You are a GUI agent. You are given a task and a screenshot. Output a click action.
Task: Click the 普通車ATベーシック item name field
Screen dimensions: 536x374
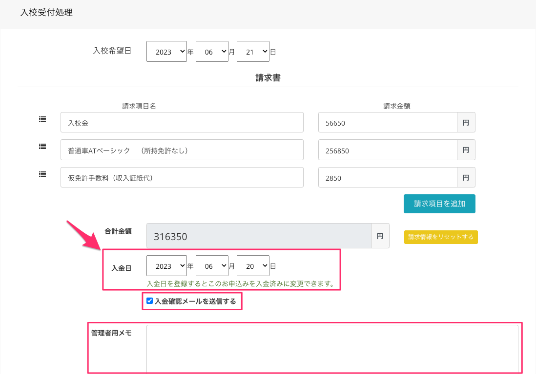pyautogui.click(x=182, y=150)
